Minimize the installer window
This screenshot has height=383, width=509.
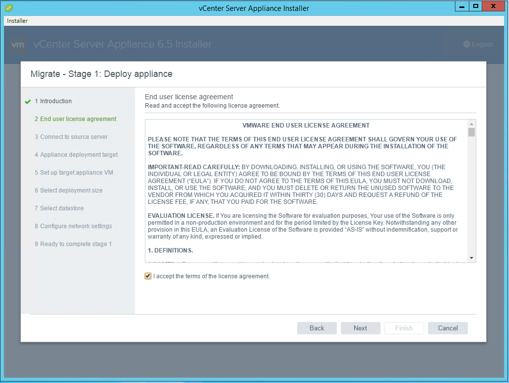tap(461, 6)
